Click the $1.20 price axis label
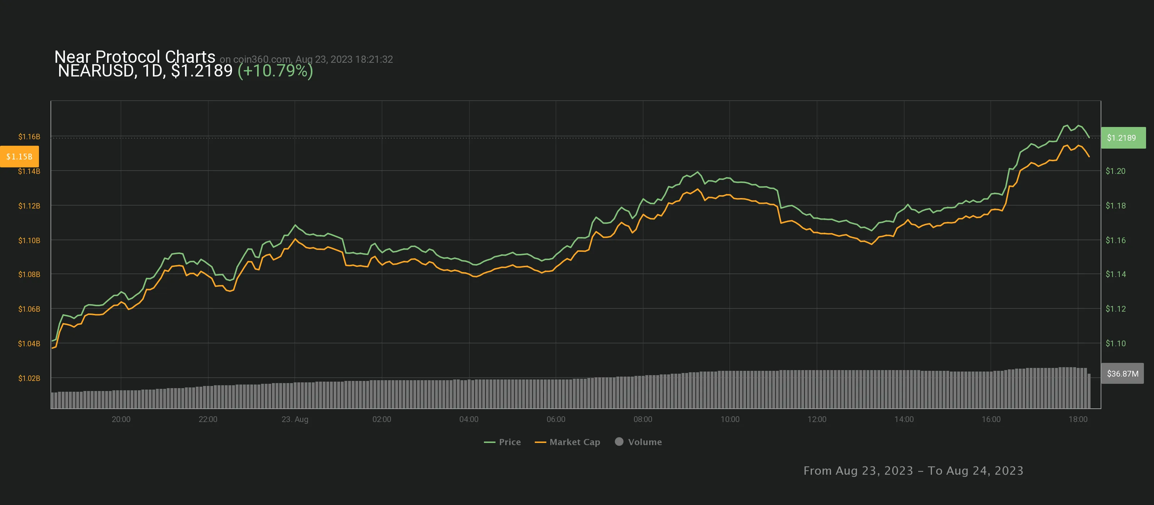Screen dimensions: 1154x505 [1115, 171]
